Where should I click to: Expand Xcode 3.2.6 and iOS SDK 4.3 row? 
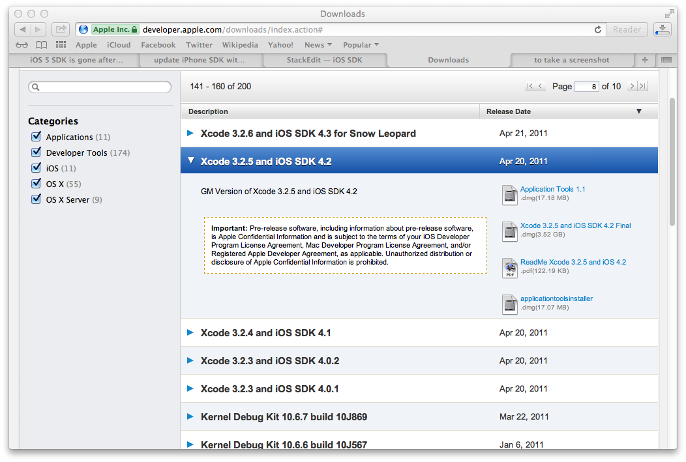coord(190,133)
